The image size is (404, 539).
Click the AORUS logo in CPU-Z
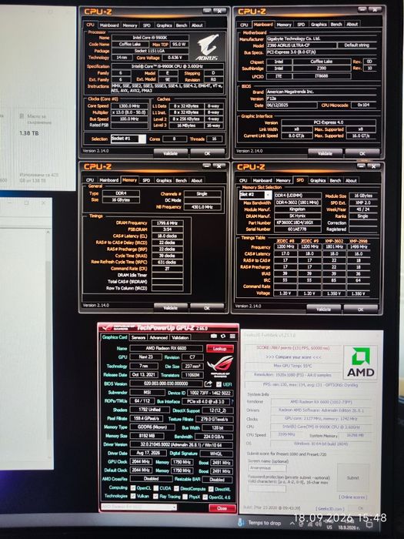point(207,47)
